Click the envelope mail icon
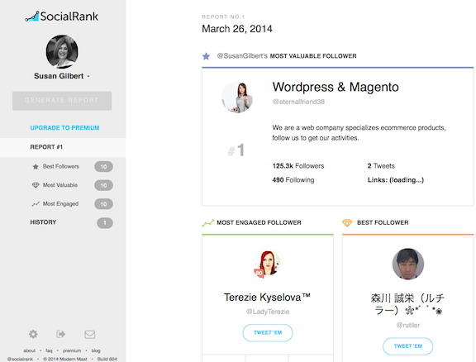 (x=89, y=335)
